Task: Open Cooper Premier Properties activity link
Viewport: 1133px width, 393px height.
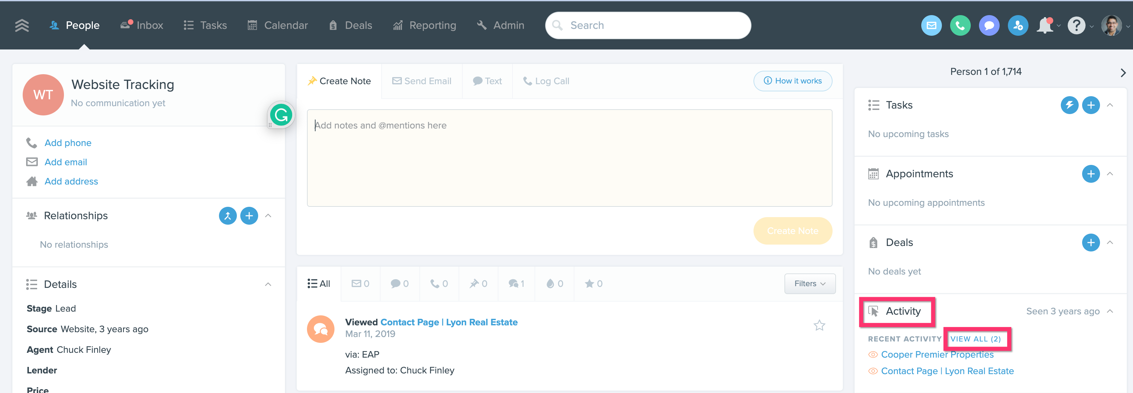Action: pyautogui.click(x=937, y=354)
